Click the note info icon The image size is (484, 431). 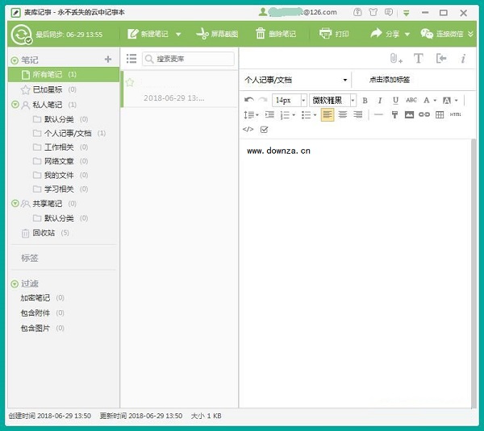pos(463,59)
